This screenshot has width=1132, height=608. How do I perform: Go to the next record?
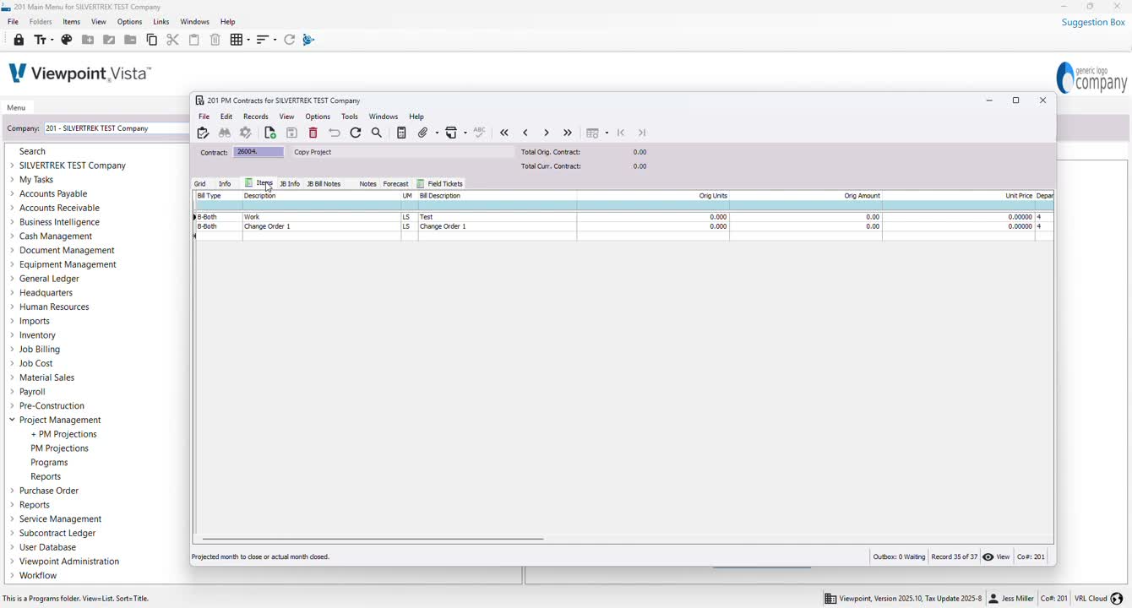coord(547,133)
